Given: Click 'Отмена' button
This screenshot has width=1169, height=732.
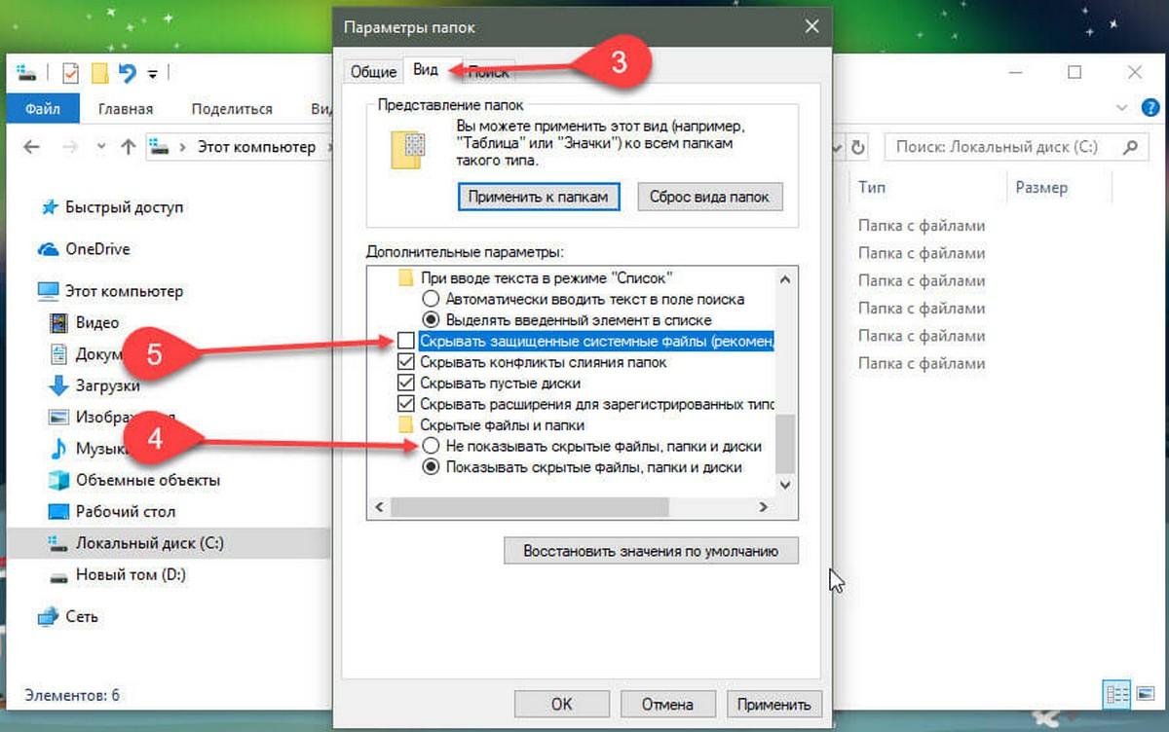Looking at the screenshot, I should click(667, 704).
